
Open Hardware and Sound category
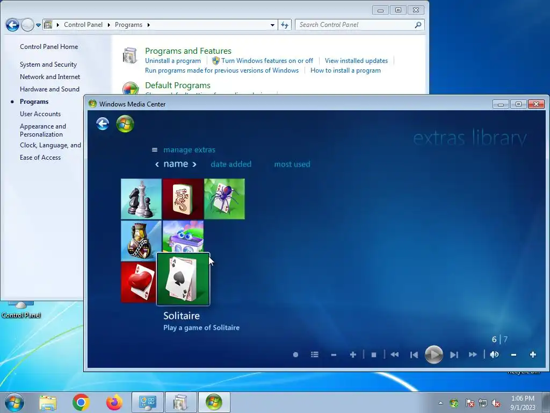tap(50, 89)
